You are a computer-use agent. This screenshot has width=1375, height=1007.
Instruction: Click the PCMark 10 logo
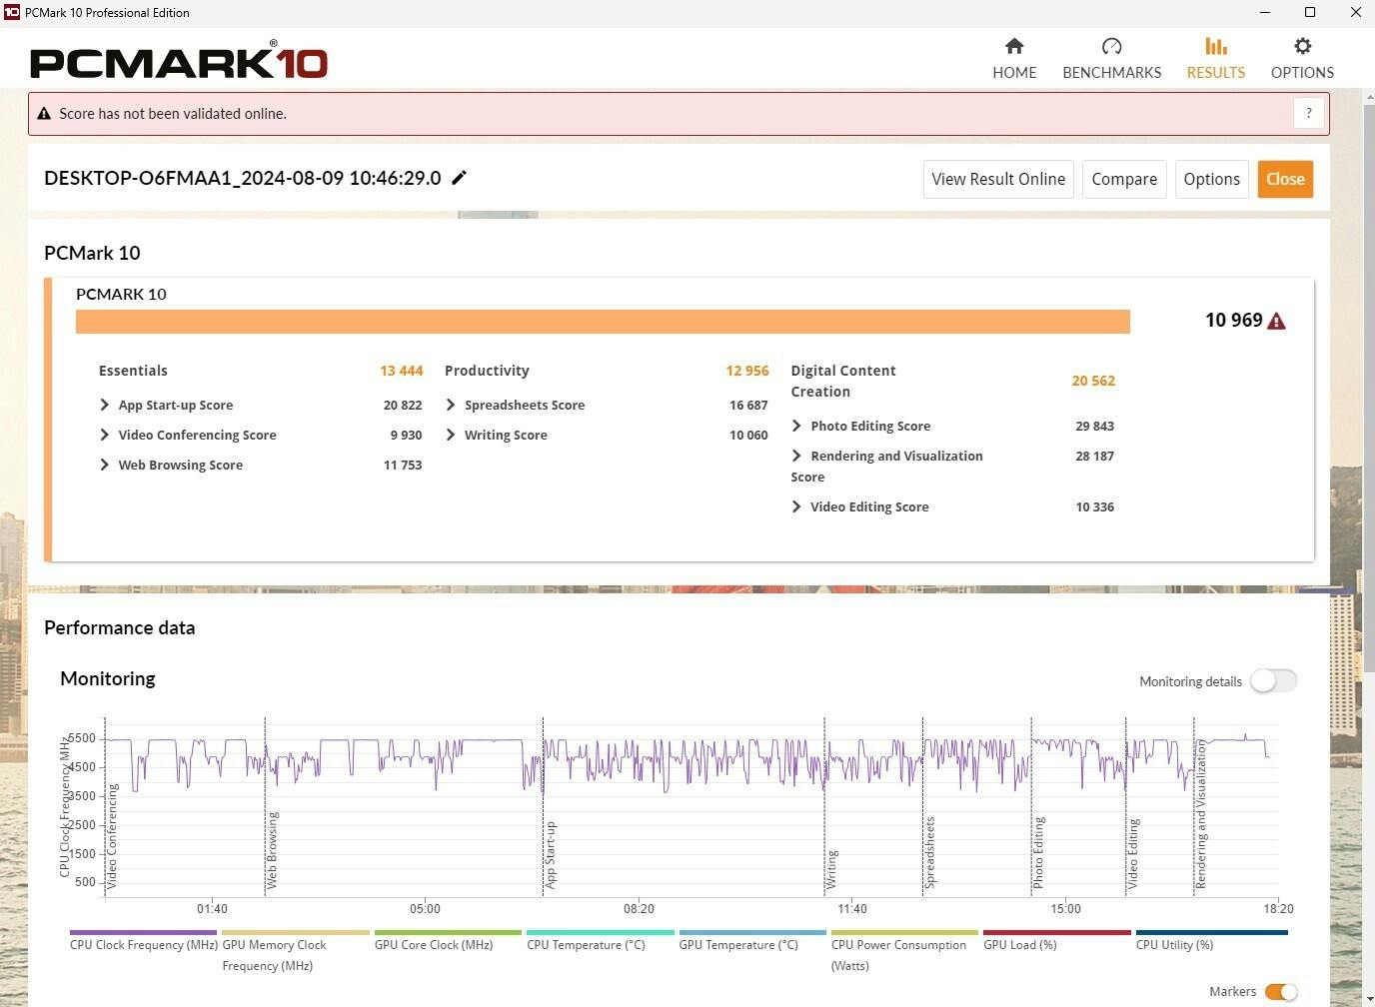[179, 61]
